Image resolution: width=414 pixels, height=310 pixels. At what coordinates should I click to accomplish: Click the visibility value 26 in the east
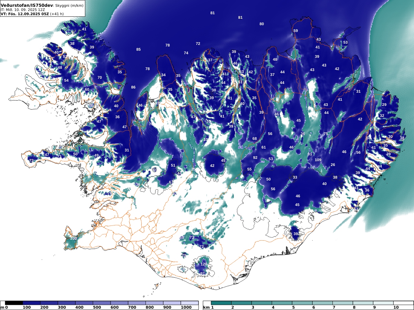(333, 165)
